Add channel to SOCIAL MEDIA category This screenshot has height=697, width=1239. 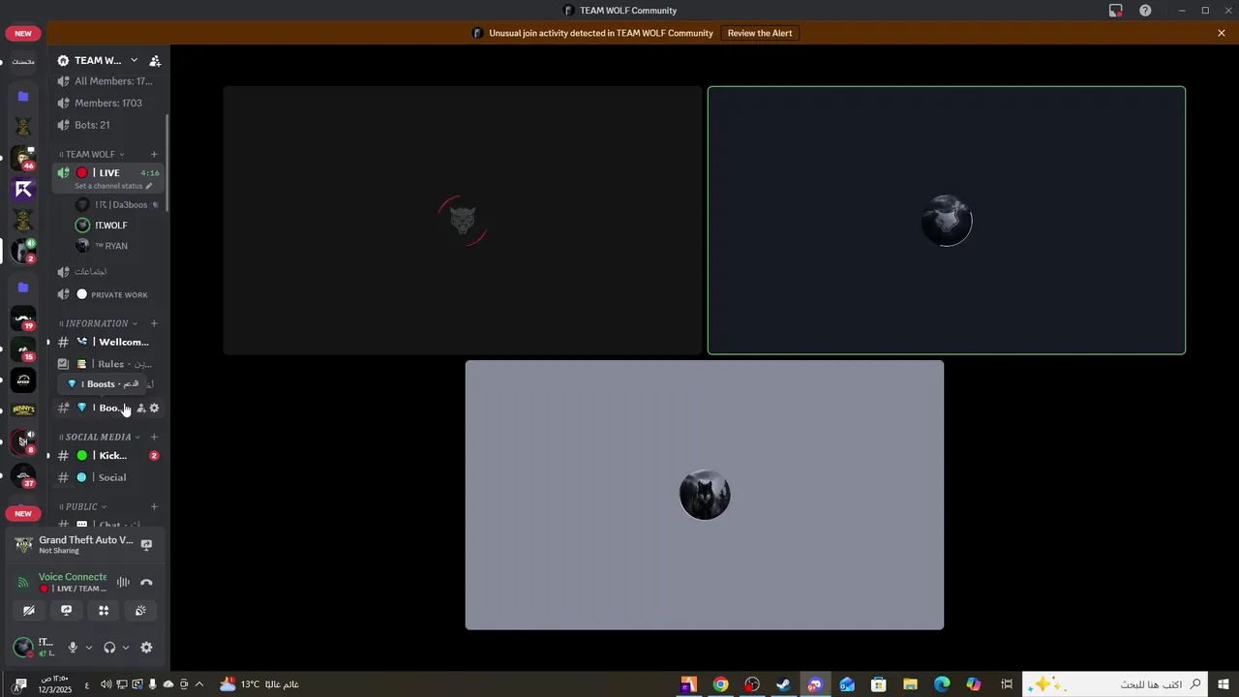tap(154, 437)
